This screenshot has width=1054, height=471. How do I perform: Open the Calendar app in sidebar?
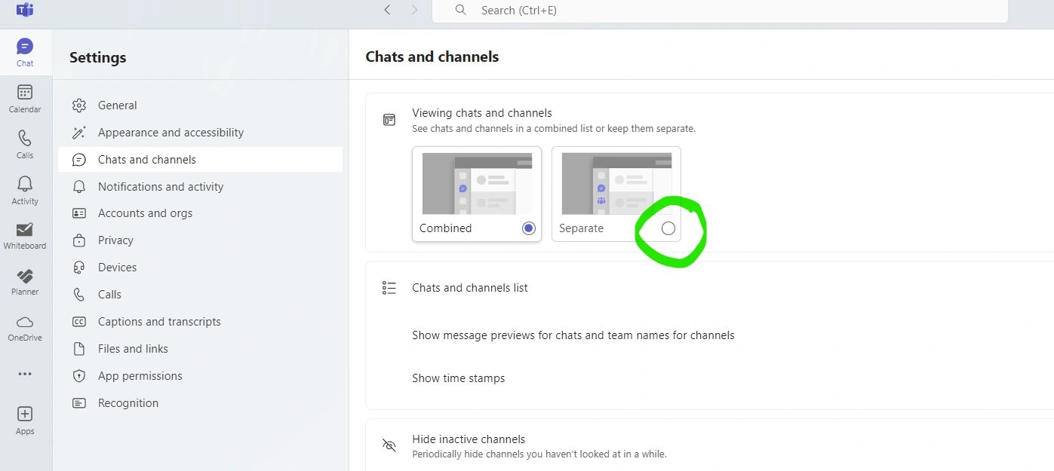[25, 98]
